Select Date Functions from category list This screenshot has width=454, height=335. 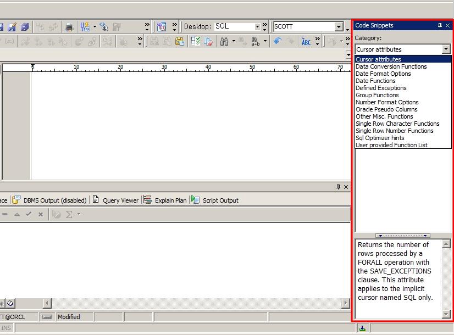375,81
